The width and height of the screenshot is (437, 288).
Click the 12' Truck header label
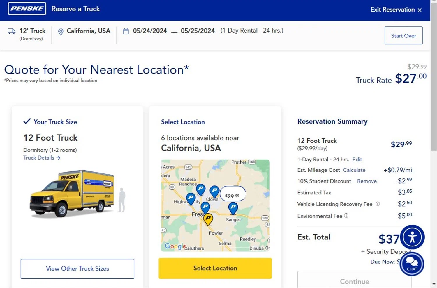click(32, 31)
